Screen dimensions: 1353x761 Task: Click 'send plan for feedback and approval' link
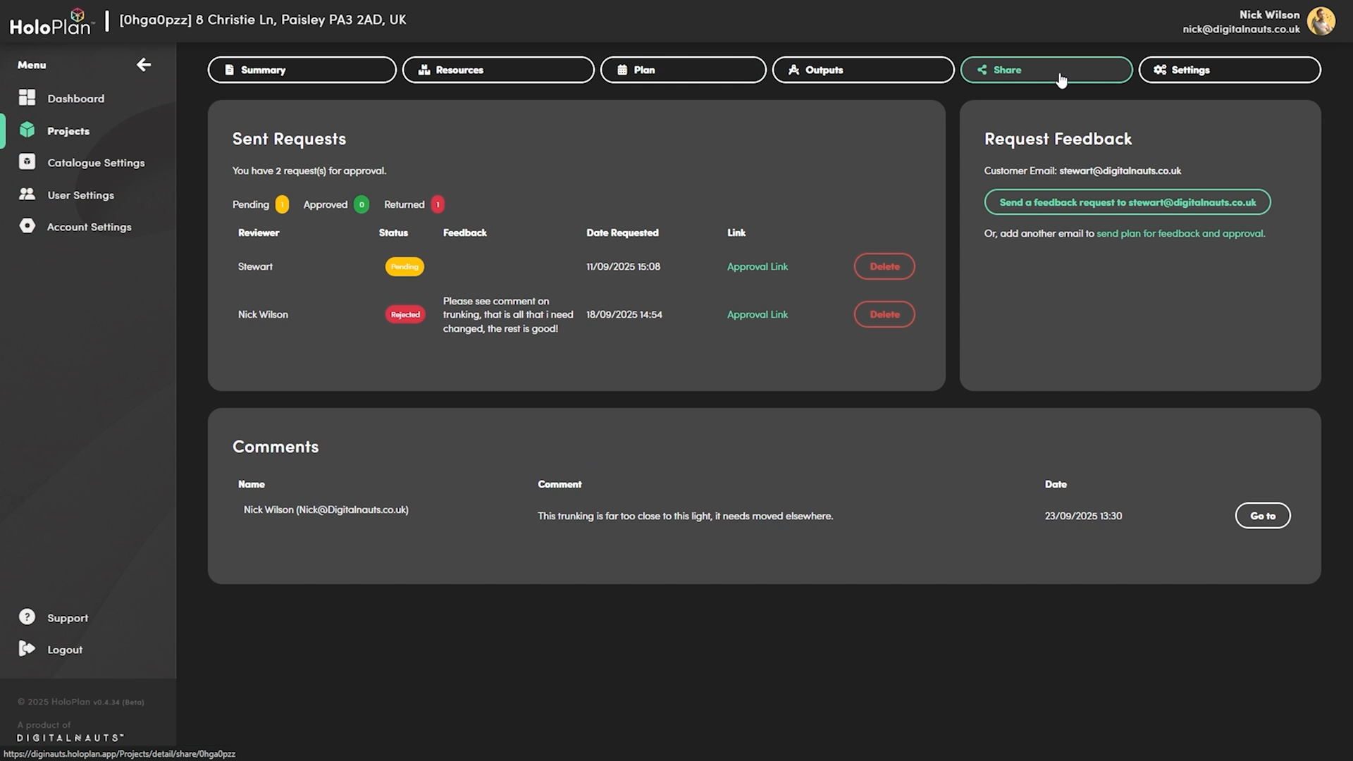(x=1180, y=233)
